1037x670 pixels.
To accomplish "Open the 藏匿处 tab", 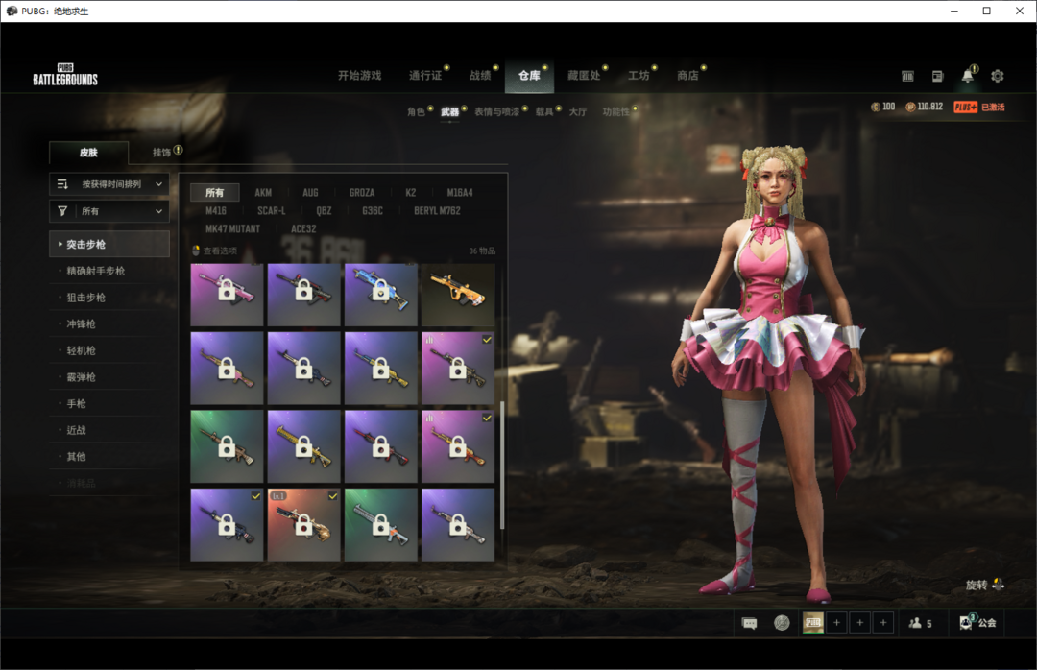I will point(584,76).
